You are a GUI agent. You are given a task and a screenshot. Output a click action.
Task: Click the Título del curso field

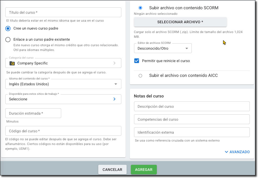pos(63,12)
